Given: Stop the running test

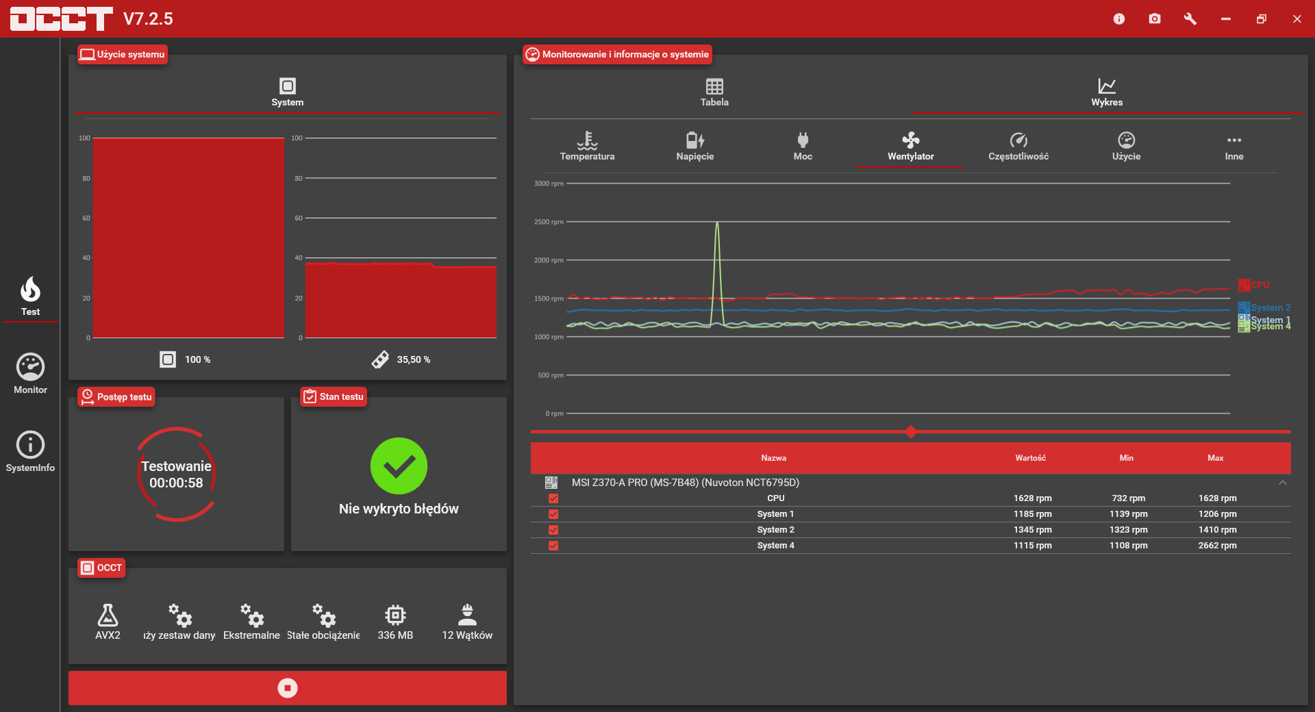Looking at the screenshot, I should coord(288,687).
